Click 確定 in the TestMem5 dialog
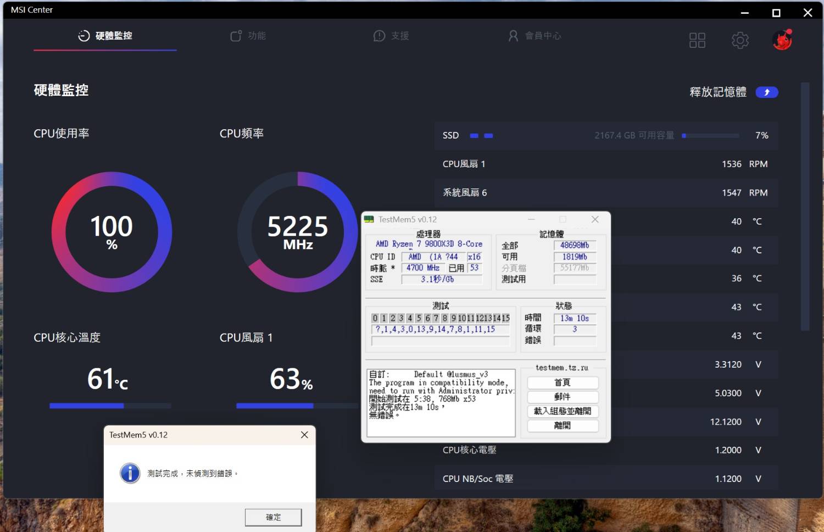This screenshot has width=824, height=532. [x=273, y=517]
